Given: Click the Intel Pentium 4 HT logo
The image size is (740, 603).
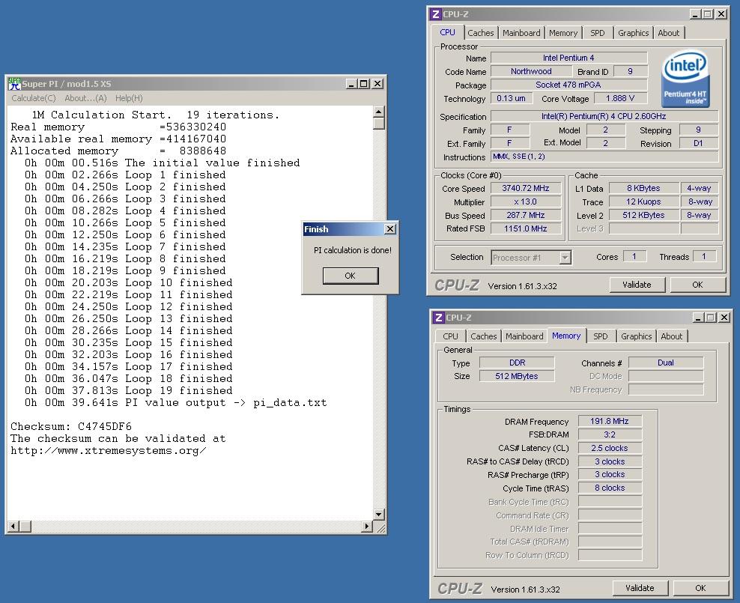Looking at the screenshot, I should tap(685, 79).
